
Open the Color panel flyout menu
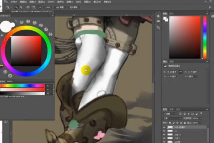207,13
